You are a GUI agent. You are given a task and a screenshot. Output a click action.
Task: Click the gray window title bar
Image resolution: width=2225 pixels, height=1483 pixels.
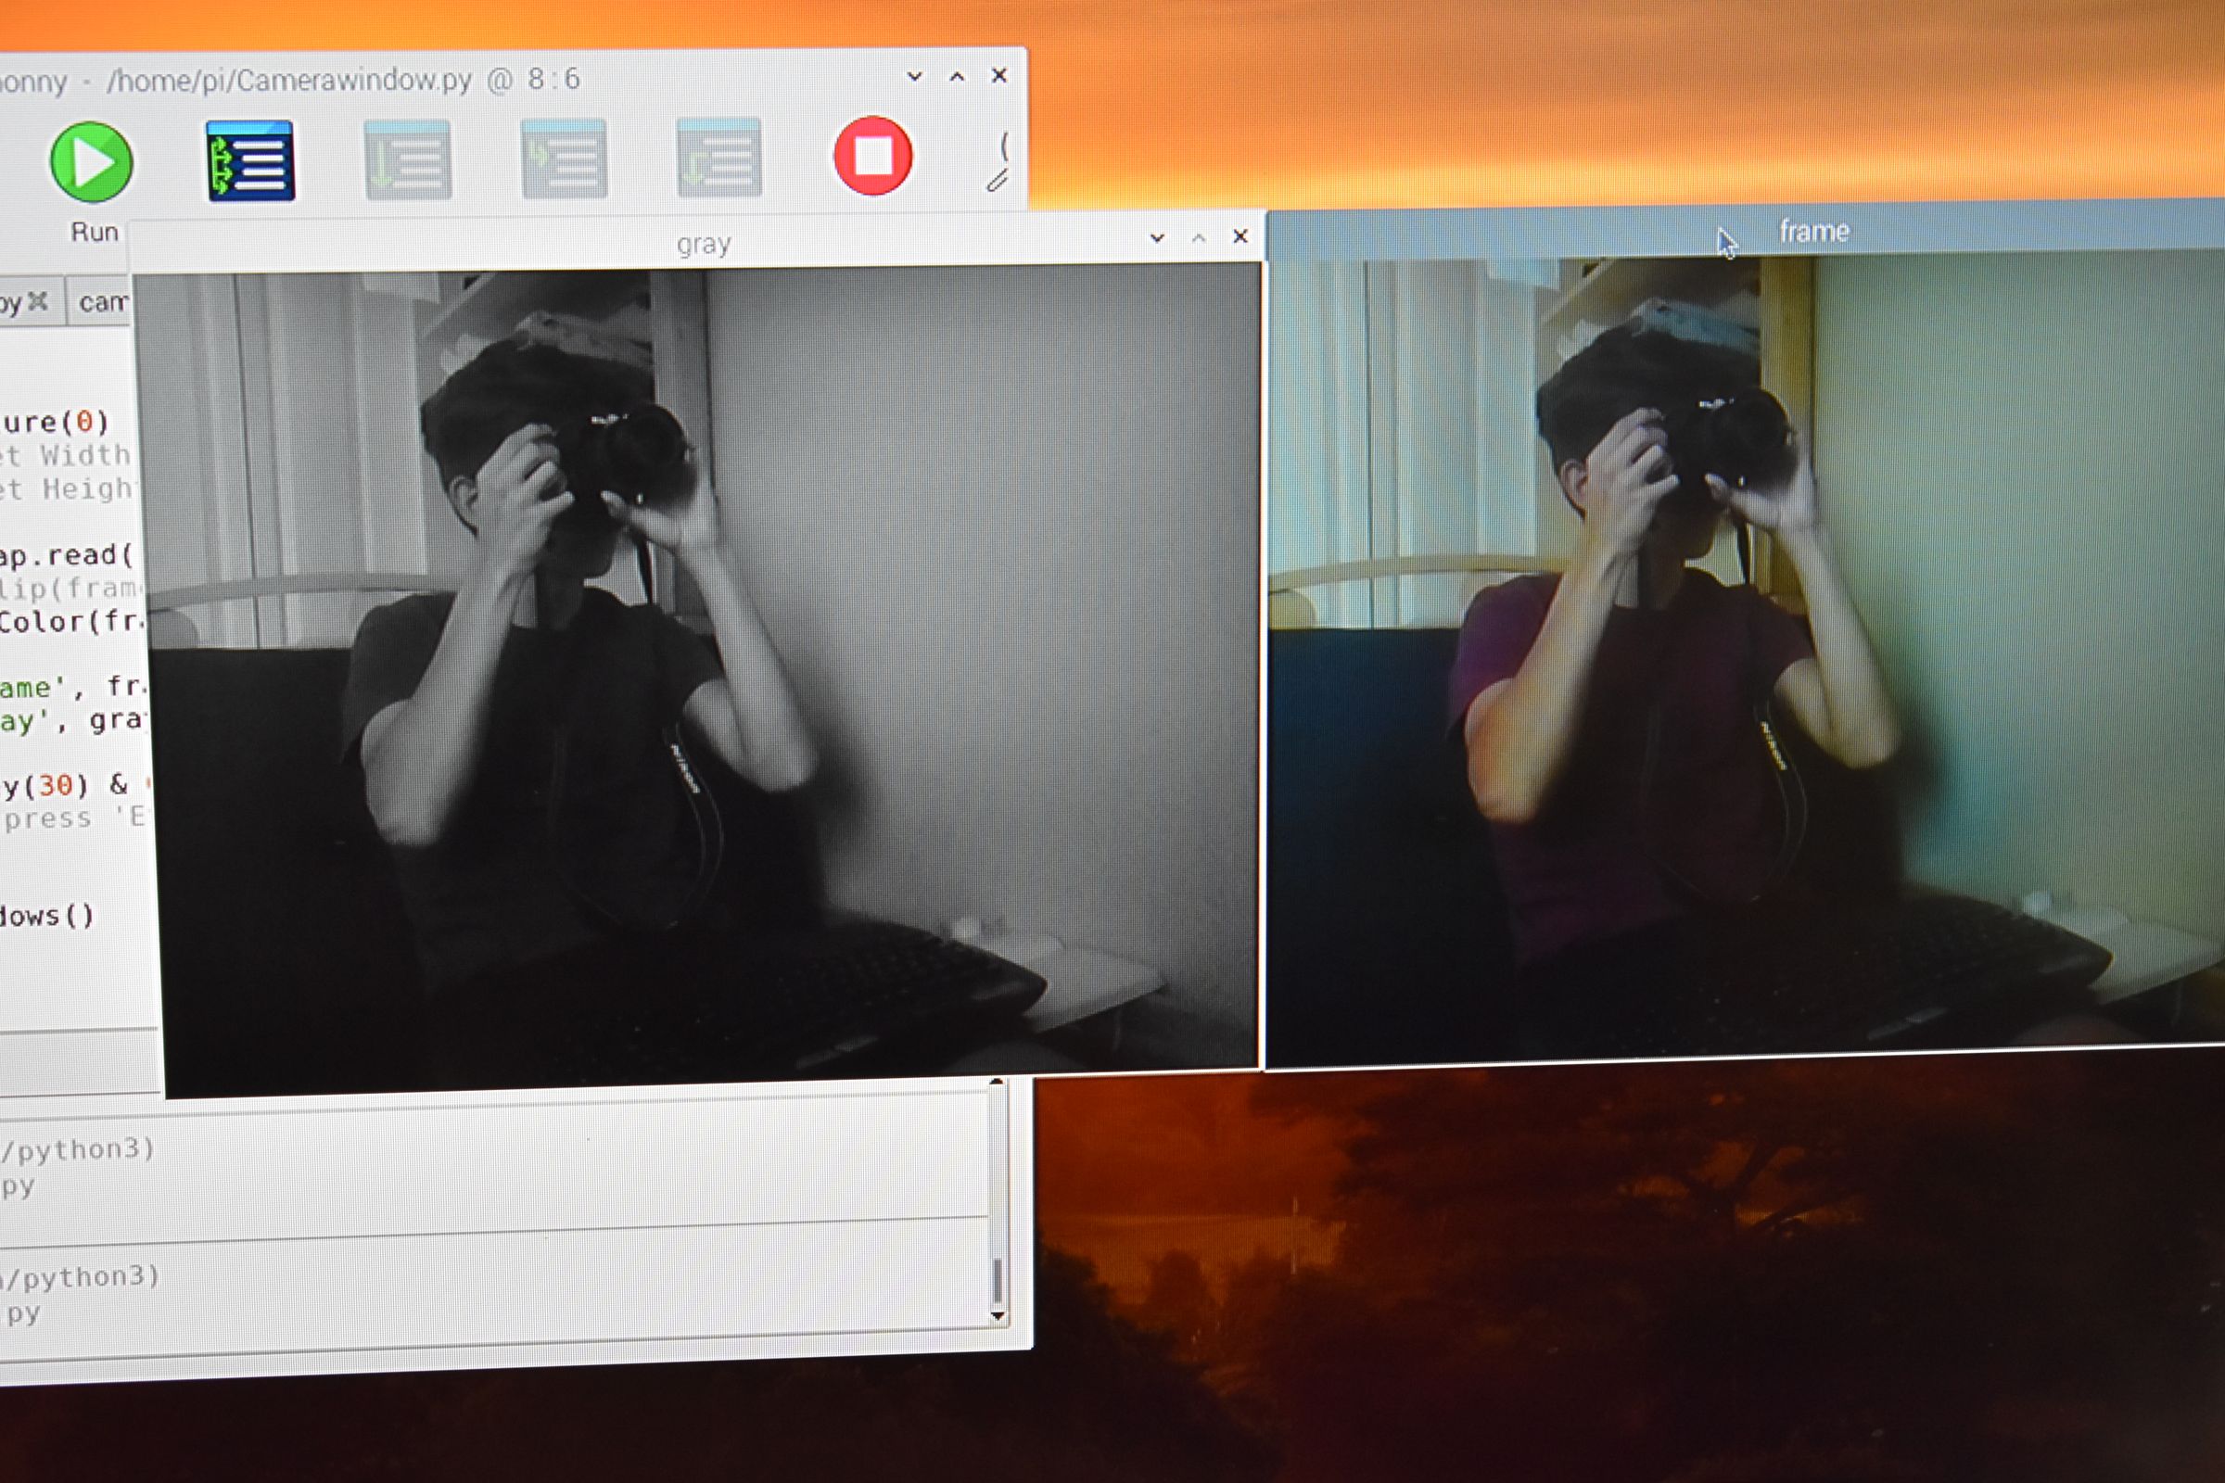[702, 245]
